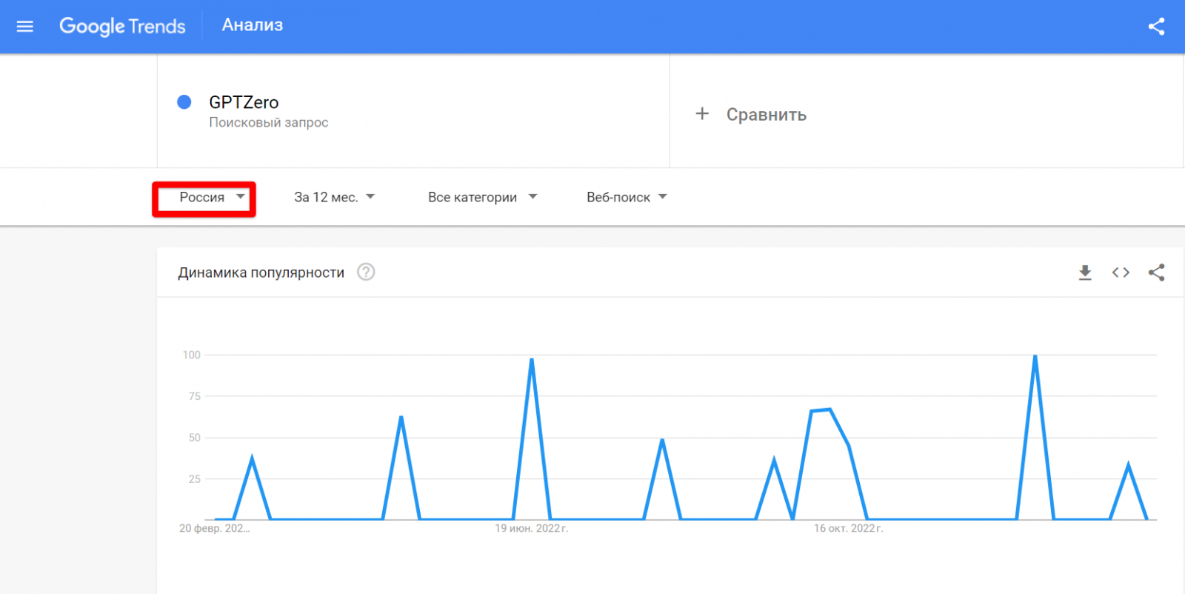Screen dimensions: 1185x594
Task: Click the blue GPTZero color dot
Action: click(184, 102)
